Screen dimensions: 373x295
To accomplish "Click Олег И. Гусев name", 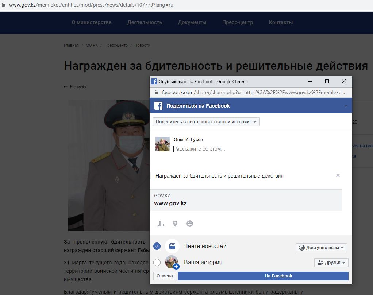I will 188,140.
